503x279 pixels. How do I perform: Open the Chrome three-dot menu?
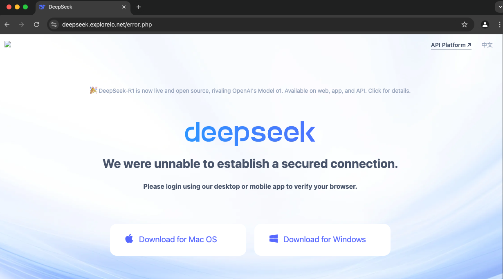(499, 25)
